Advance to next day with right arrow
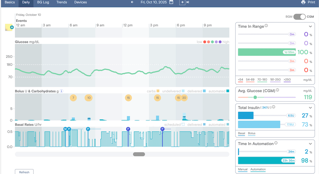Screen dimensions: 319x174 pos(182,2)
